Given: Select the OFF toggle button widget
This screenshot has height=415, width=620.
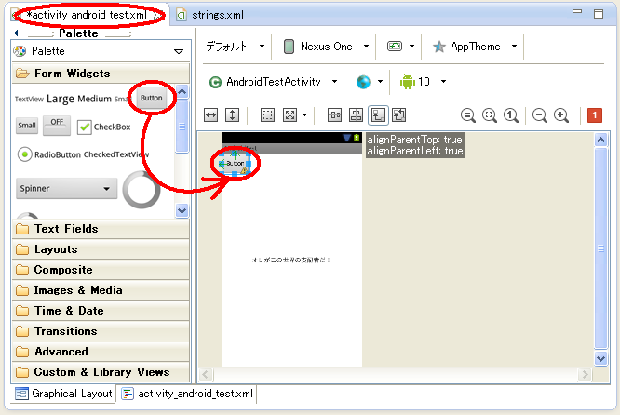Looking at the screenshot, I should pyautogui.click(x=57, y=125).
